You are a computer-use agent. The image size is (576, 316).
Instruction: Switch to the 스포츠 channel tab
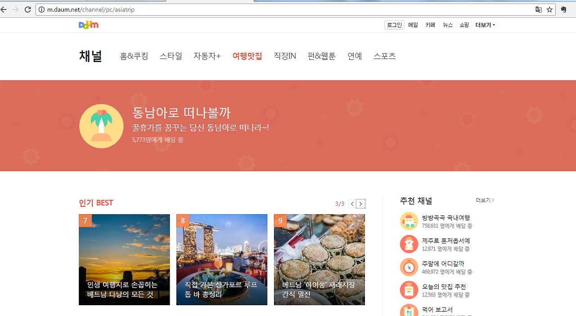[x=384, y=56]
